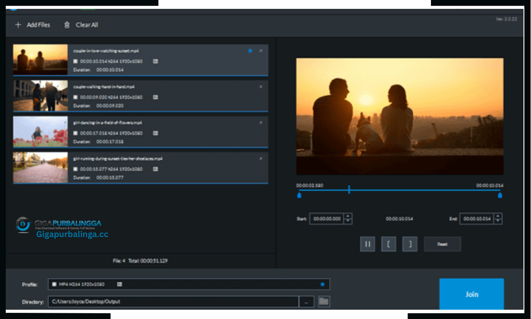
Task: Click small icon after 1920x1080 in couple-walking-hand-in-hand.mp4 row
Action: pos(156,97)
